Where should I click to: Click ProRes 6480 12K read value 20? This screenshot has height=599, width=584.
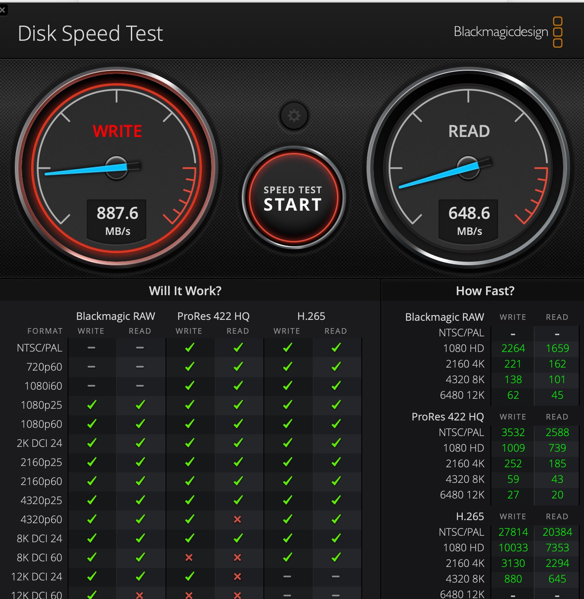pyautogui.click(x=557, y=495)
